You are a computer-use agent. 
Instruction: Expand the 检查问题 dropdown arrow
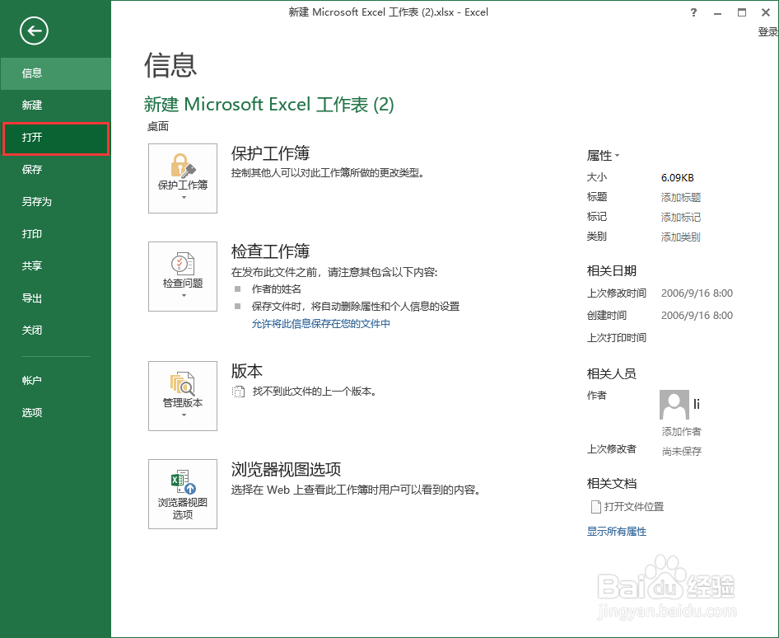(182, 297)
